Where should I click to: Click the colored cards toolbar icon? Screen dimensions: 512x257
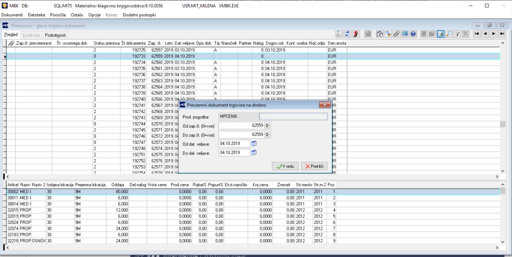coord(388,34)
